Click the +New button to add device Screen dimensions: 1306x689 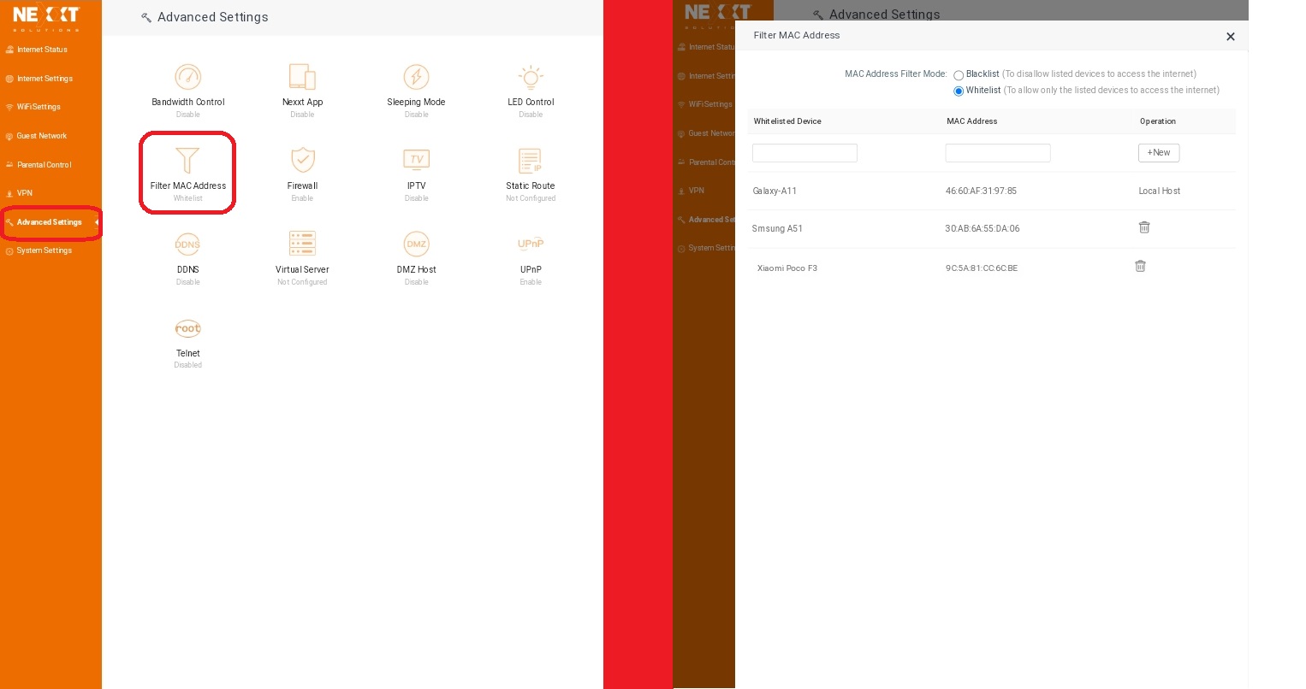pyautogui.click(x=1158, y=153)
